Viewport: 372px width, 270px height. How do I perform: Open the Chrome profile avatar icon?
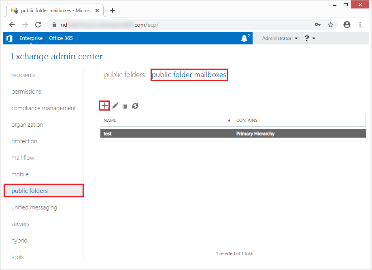coord(346,25)
